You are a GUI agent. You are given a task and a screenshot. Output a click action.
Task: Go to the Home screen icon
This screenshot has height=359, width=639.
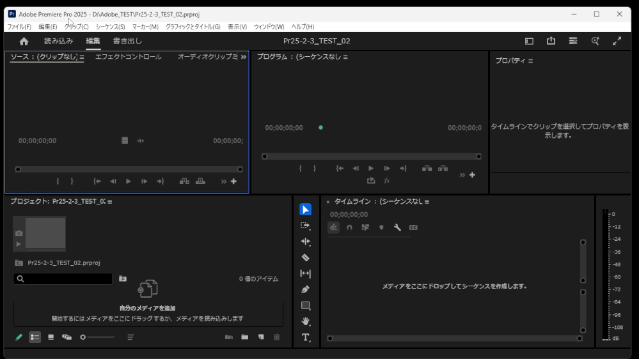point(24,41)
